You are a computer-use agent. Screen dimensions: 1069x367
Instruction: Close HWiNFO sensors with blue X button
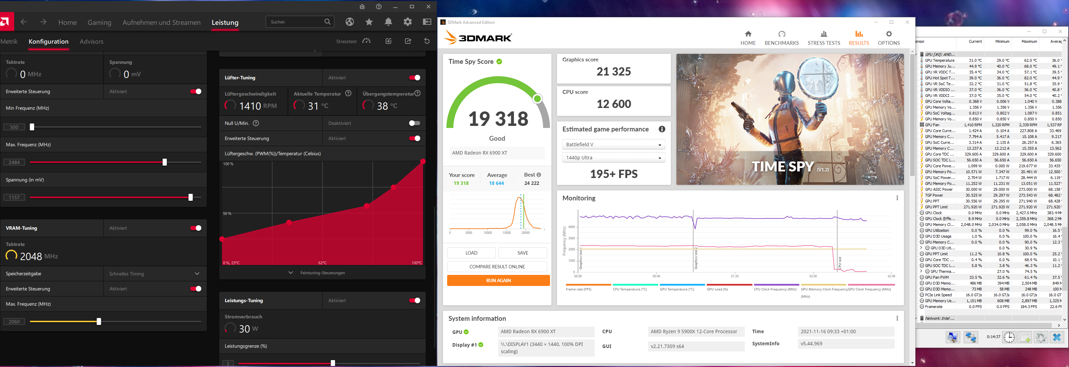1057,337
